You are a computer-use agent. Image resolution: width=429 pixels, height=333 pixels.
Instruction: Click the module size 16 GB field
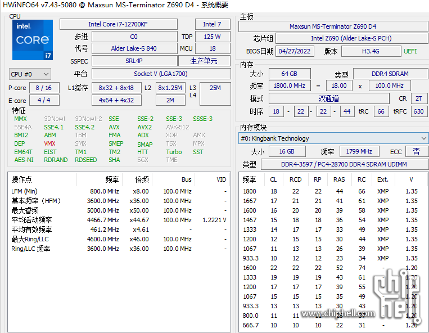click(287, 151)
